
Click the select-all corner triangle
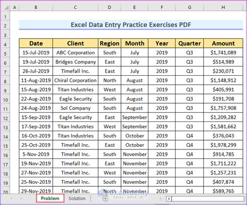(x=7, y=7)
